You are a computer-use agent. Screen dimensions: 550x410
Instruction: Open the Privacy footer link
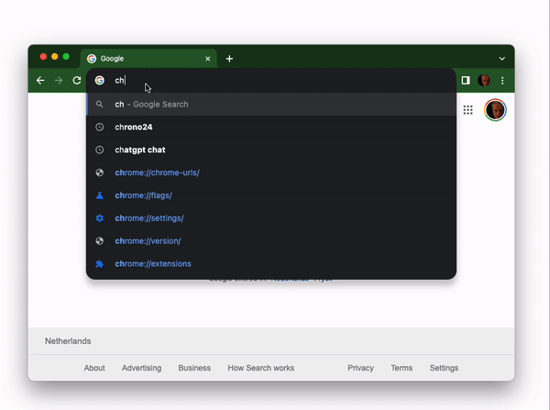[360, 368]
